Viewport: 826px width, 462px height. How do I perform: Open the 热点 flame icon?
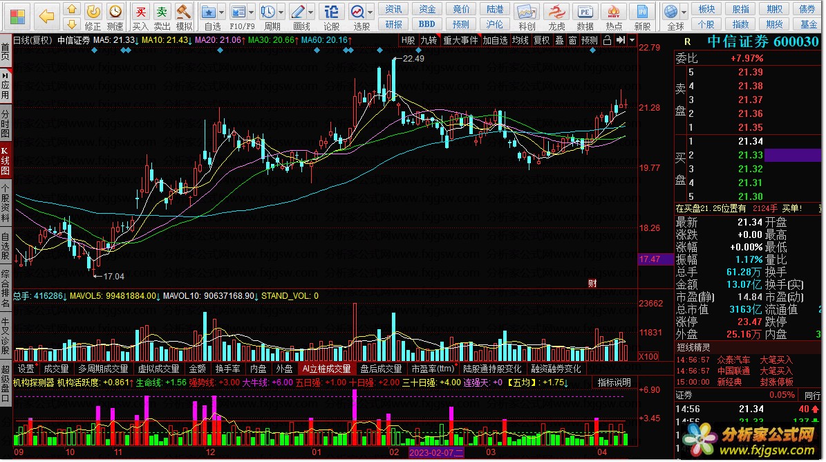(614, 12)
